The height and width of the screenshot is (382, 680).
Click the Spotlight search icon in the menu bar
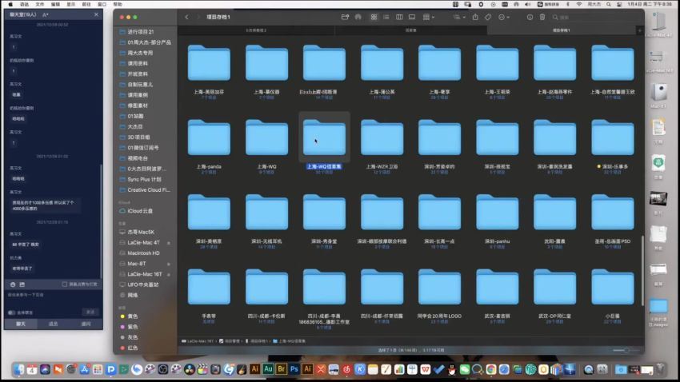click(x=609, y=4)
